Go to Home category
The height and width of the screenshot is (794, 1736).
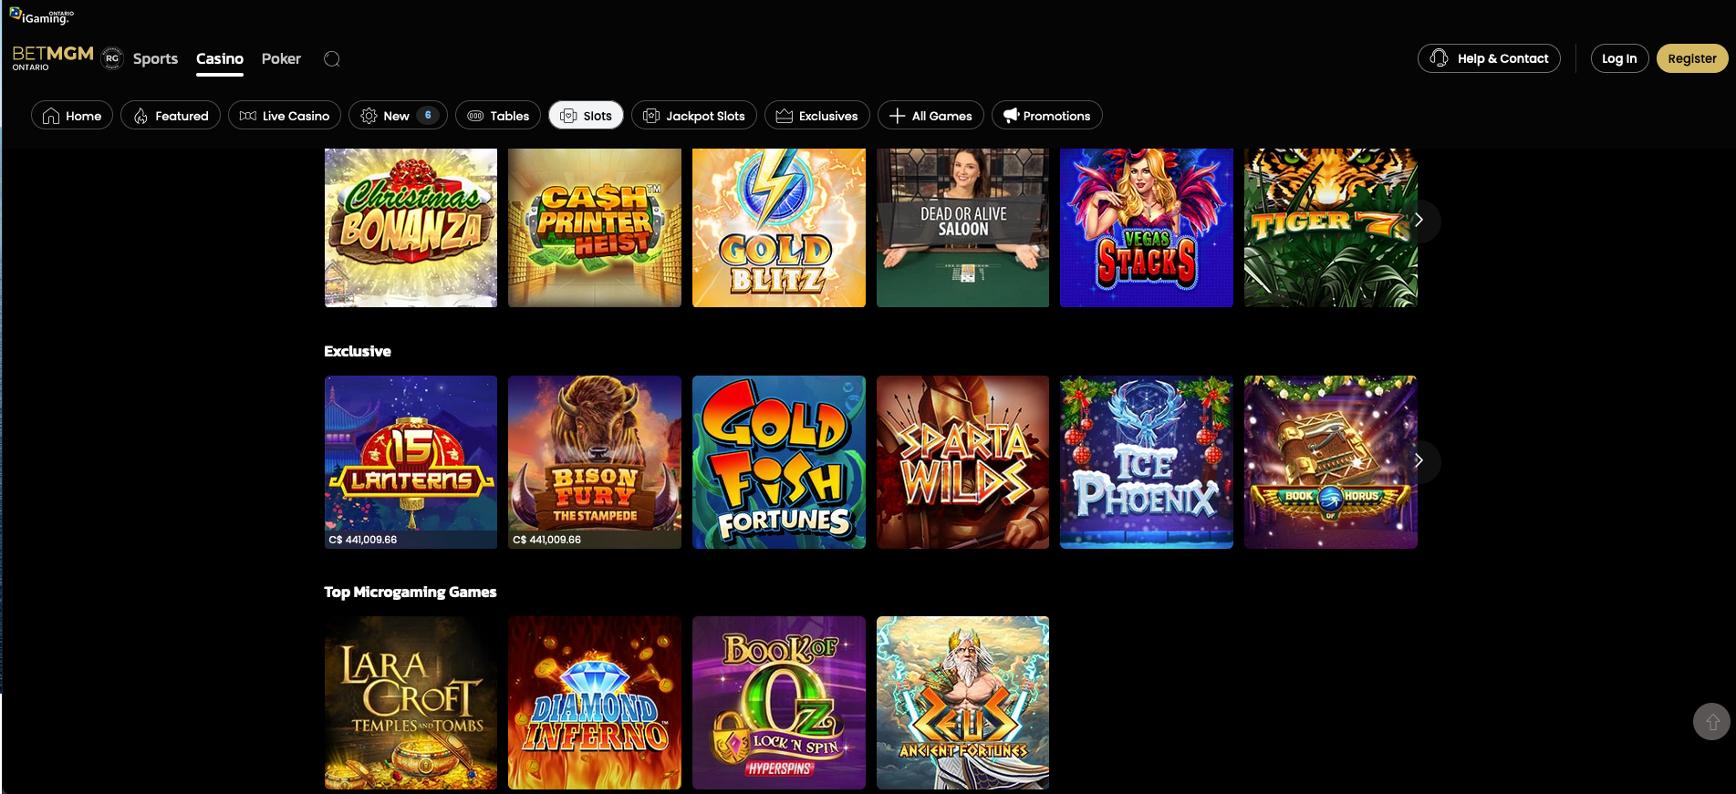pos(72,116)
